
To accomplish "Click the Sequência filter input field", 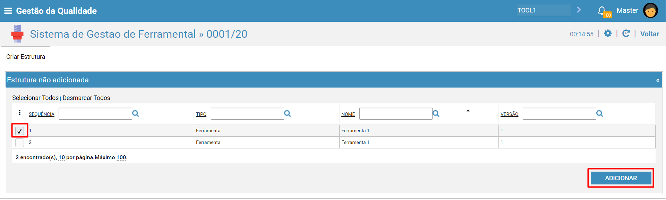I will click(95, 114).
